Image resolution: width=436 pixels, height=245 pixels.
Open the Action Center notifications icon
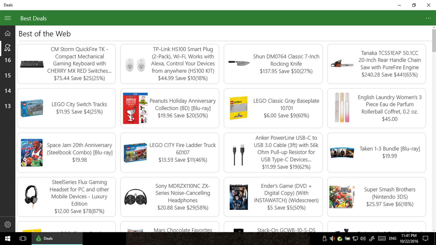425,239
